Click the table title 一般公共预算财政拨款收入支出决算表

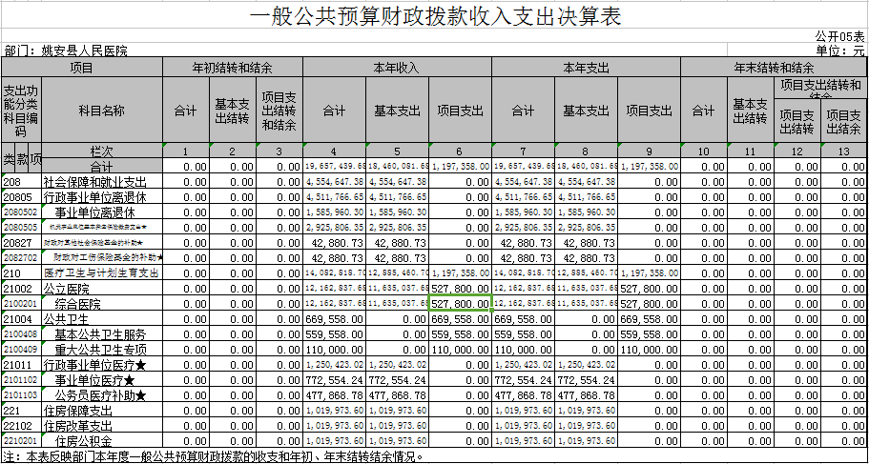tap(434, 17)
